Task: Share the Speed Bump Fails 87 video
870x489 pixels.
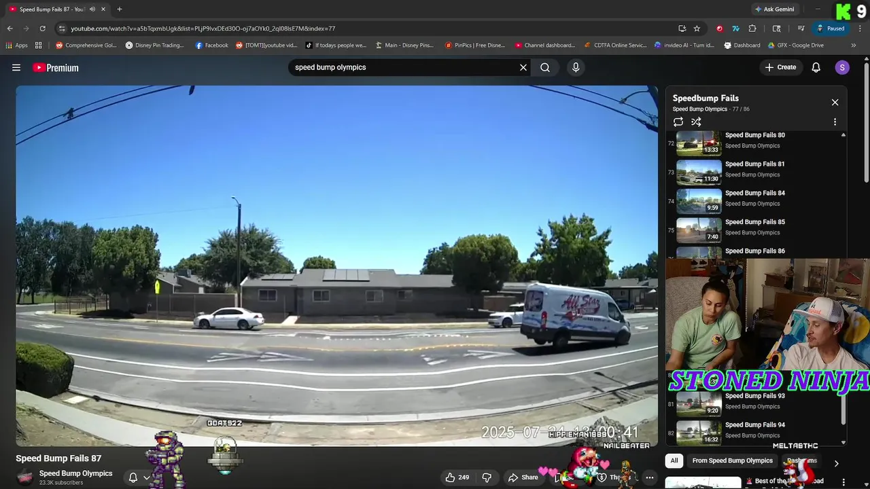Action: coord(523,477)
